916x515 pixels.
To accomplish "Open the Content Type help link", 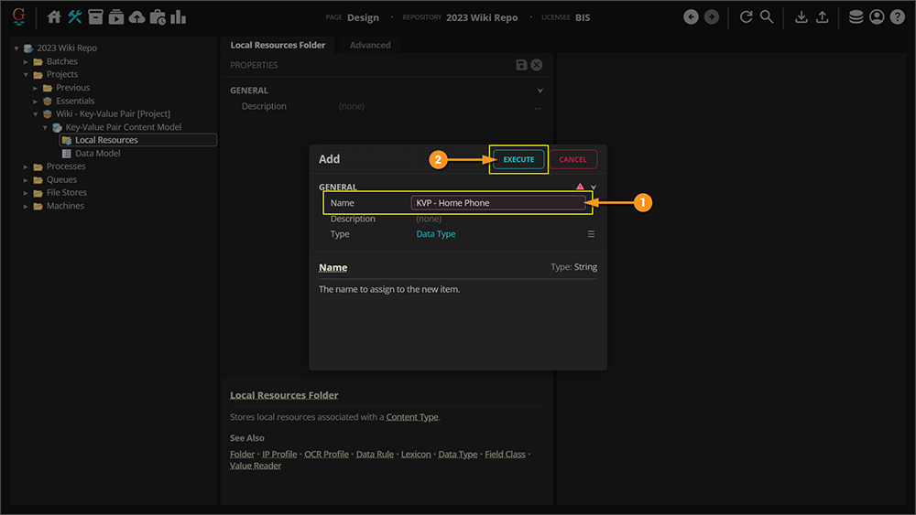I will [x=412, y=417].
